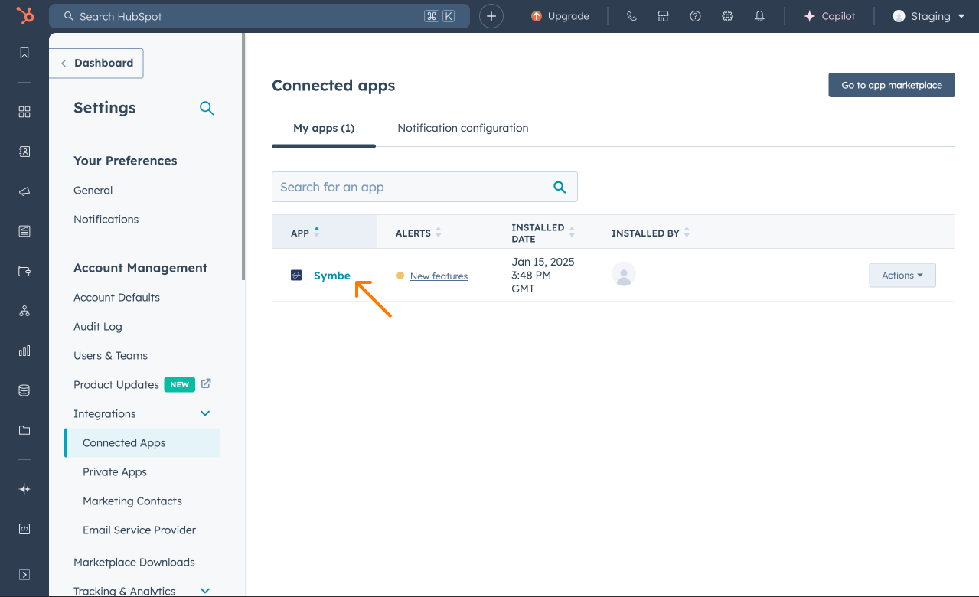Select Connected Apps in settings menu
Viewport: 979px width, 597px height.
click(142, 443)
